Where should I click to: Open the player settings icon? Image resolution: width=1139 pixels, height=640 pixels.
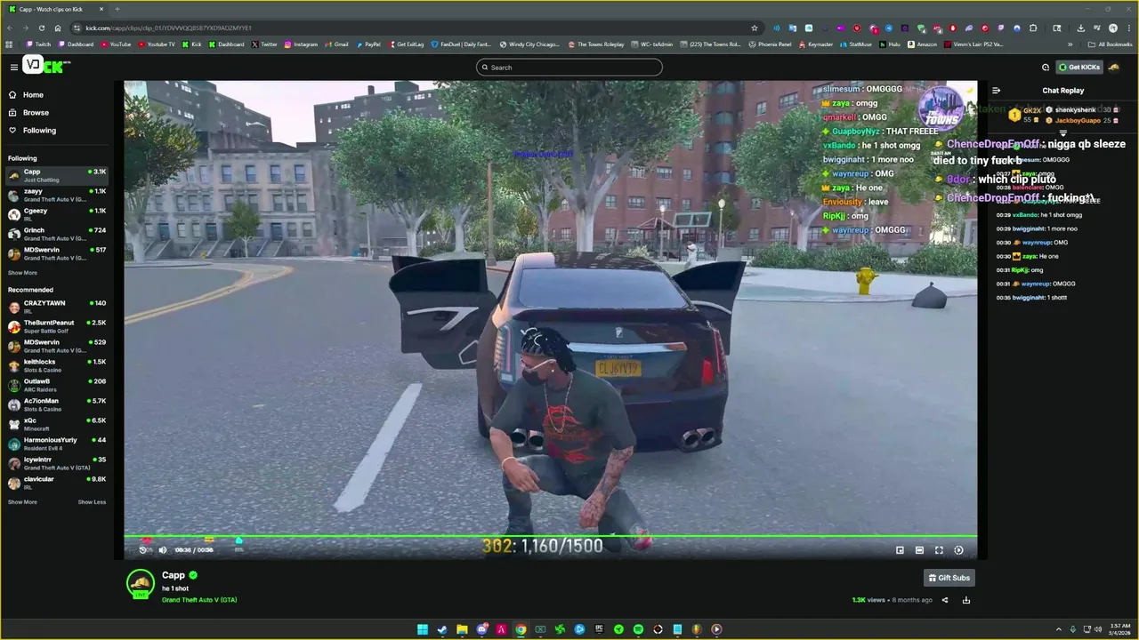[958, 550]
